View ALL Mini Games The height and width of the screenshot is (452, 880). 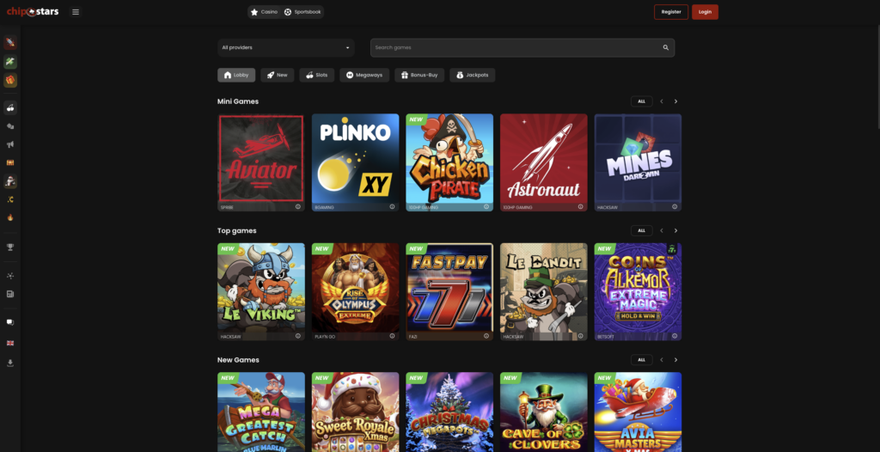click(641, 101)
